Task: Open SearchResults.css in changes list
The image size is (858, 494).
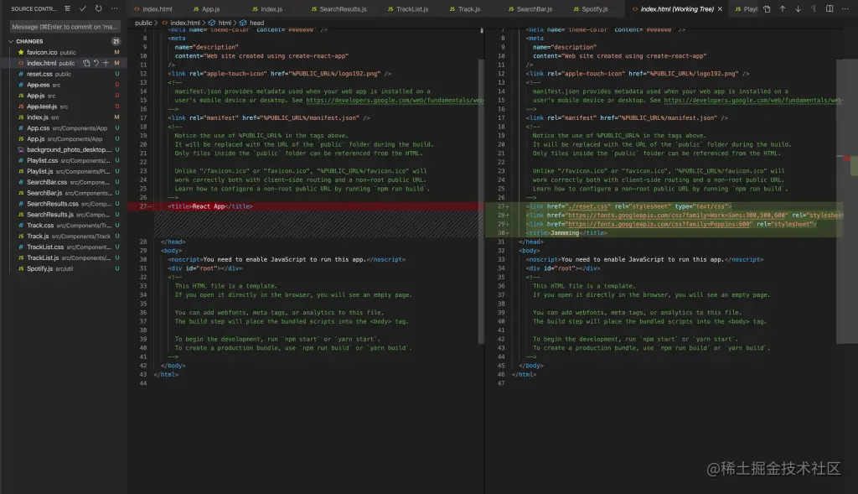Action: coord(65,204)
